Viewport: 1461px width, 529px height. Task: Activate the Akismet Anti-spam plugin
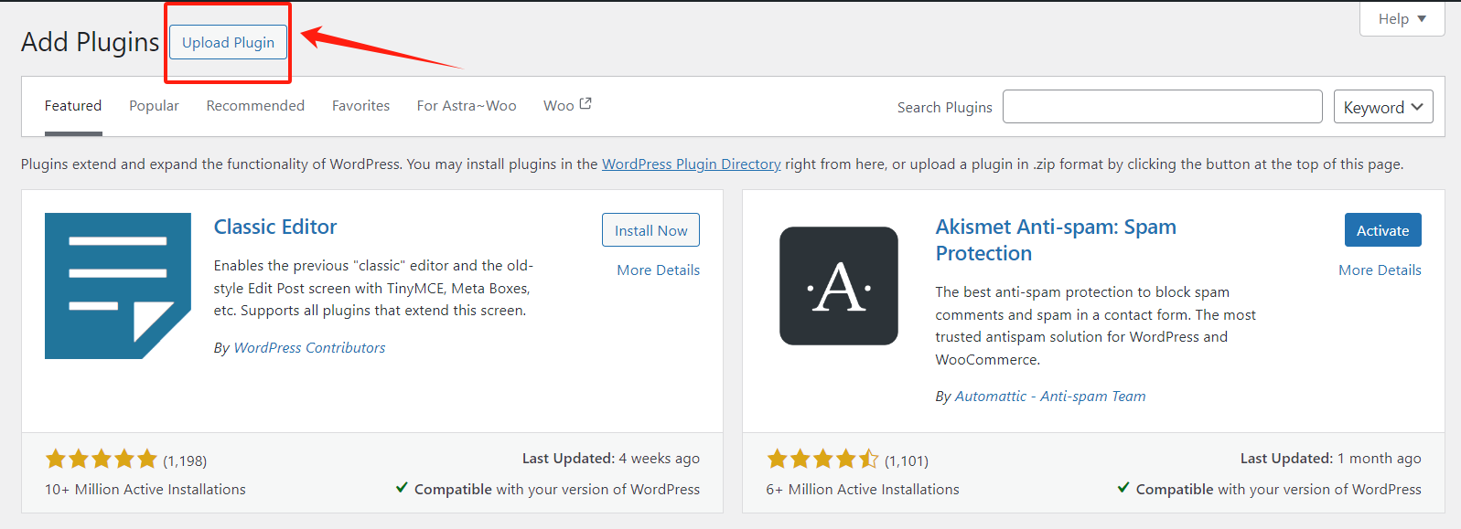[x=1382, y=230]
